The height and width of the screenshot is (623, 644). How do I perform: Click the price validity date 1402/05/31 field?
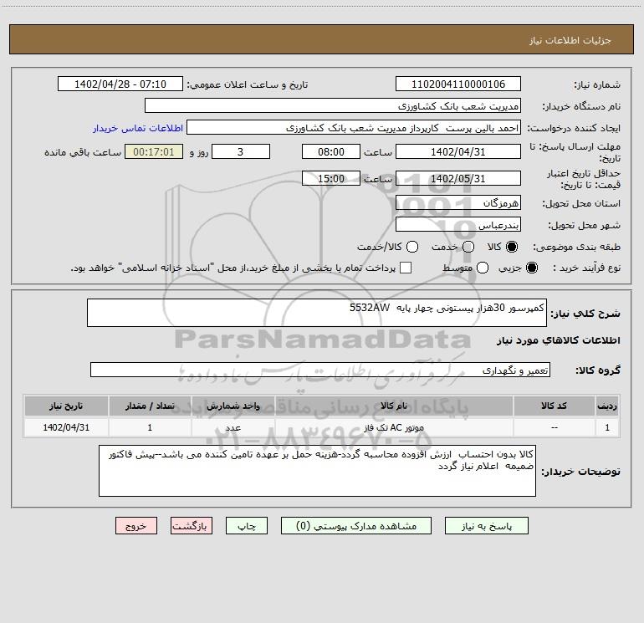point(458,178)
